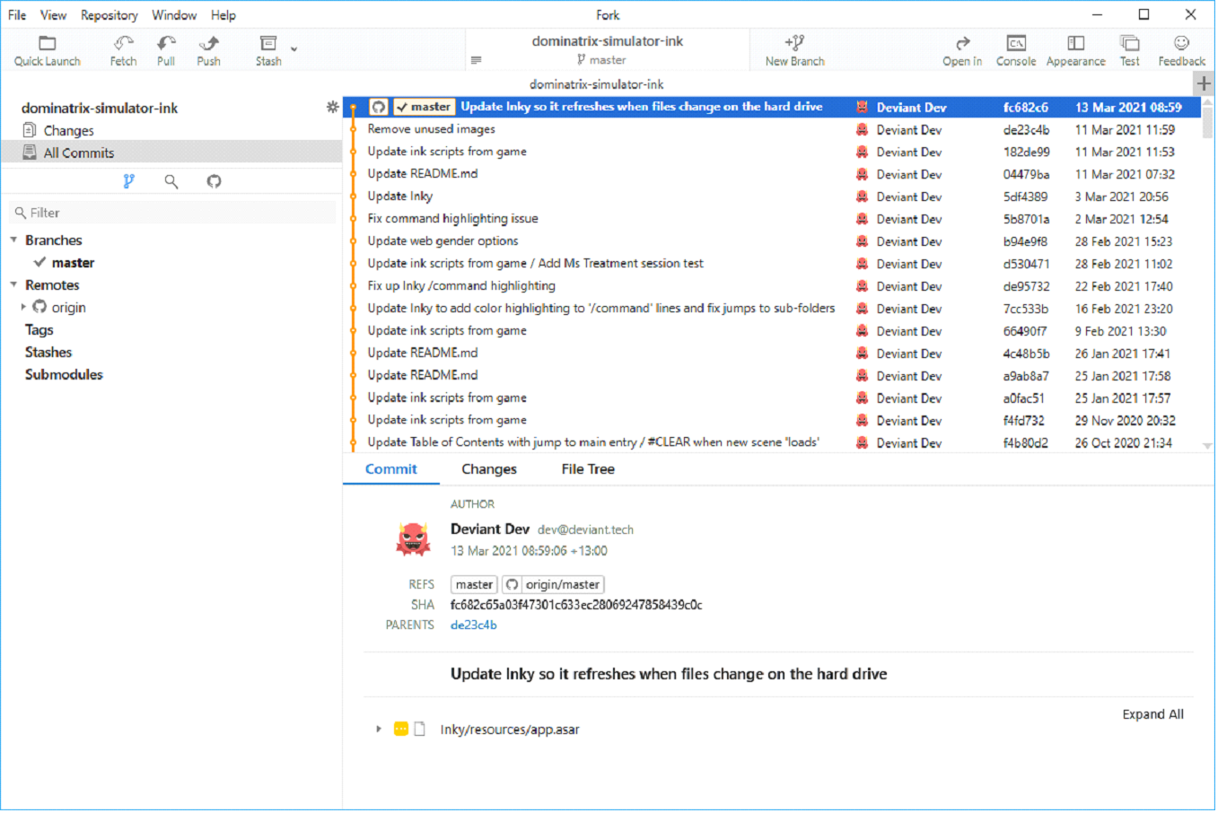
Task: Select commit 'Remove unused images'
Action: pos(772,129)
